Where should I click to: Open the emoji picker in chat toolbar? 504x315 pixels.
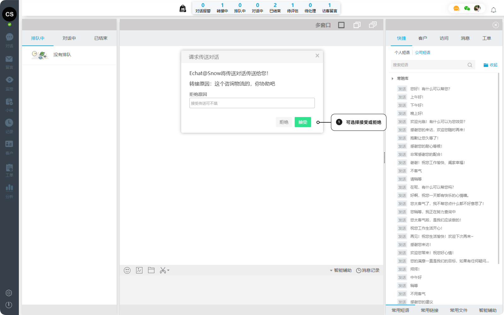pyautogui.click(x=127, y=270)
